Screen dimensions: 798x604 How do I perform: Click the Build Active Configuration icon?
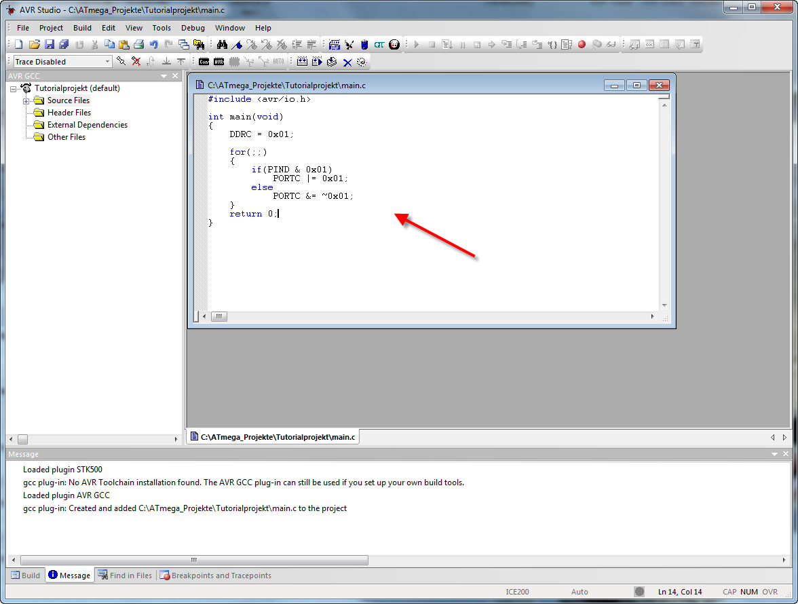pyautogui.click(x=302, y=62)
